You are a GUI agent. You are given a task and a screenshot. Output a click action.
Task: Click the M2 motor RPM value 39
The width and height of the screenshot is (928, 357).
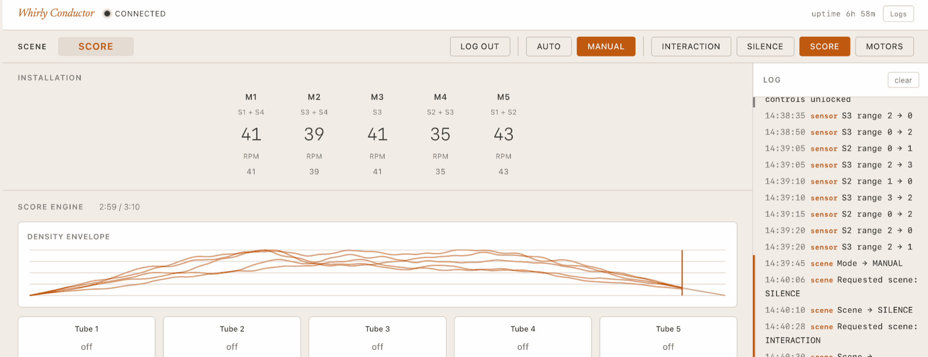(314, 134)
